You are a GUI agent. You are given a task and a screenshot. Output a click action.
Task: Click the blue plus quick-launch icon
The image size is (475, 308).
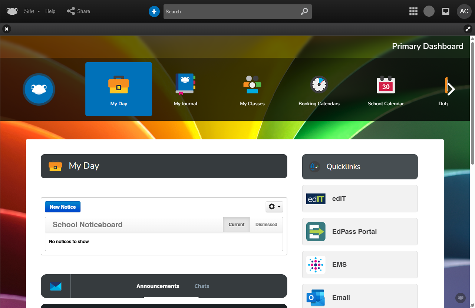pyautogui.click(x=154, y=11)
